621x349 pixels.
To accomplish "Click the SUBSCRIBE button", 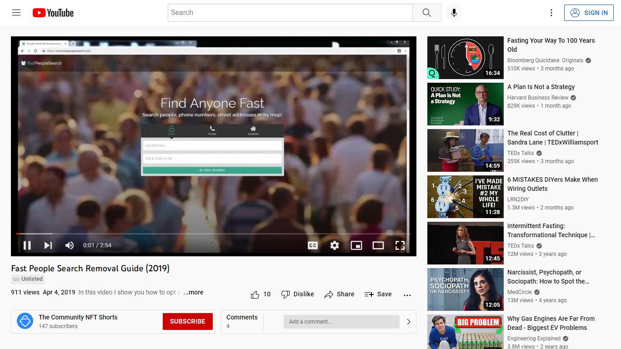I will (x=188, y=321).
